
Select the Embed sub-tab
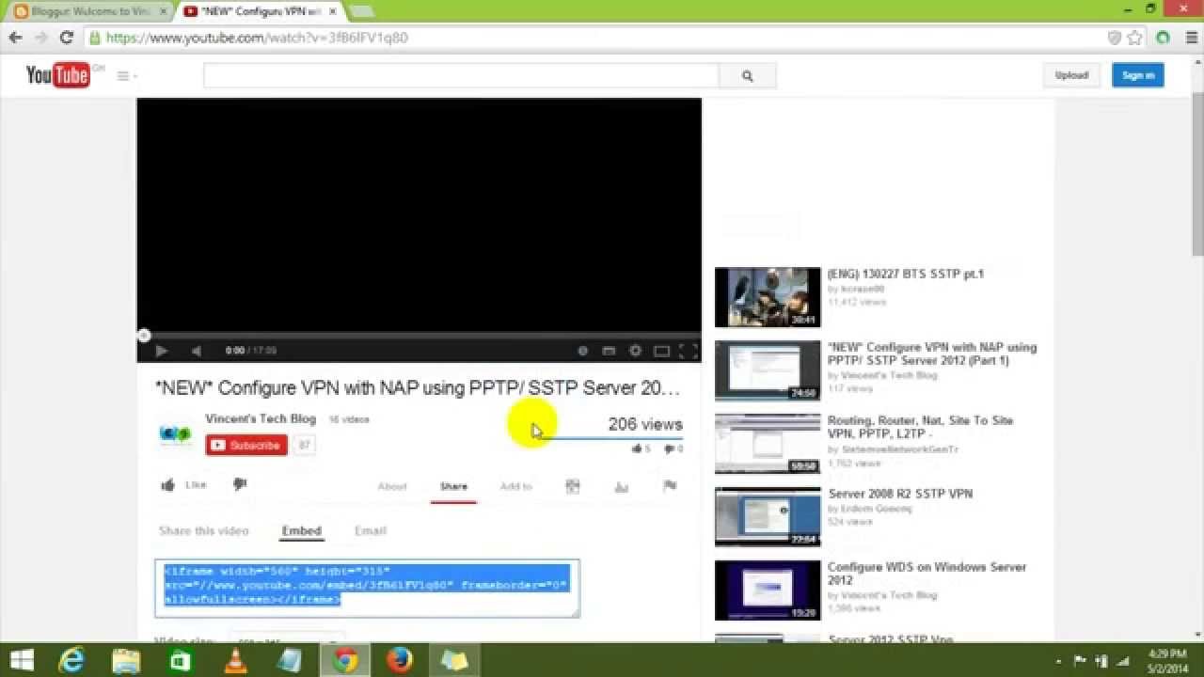302,530
